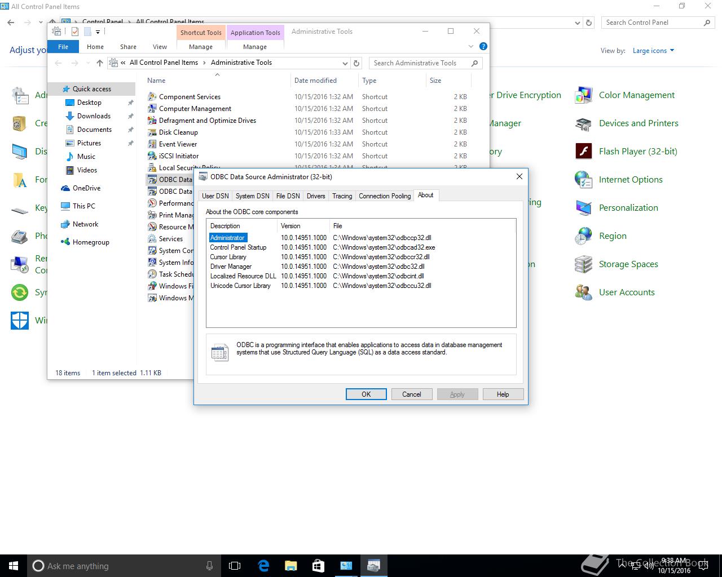Open the Home ribbon tab

95,47
